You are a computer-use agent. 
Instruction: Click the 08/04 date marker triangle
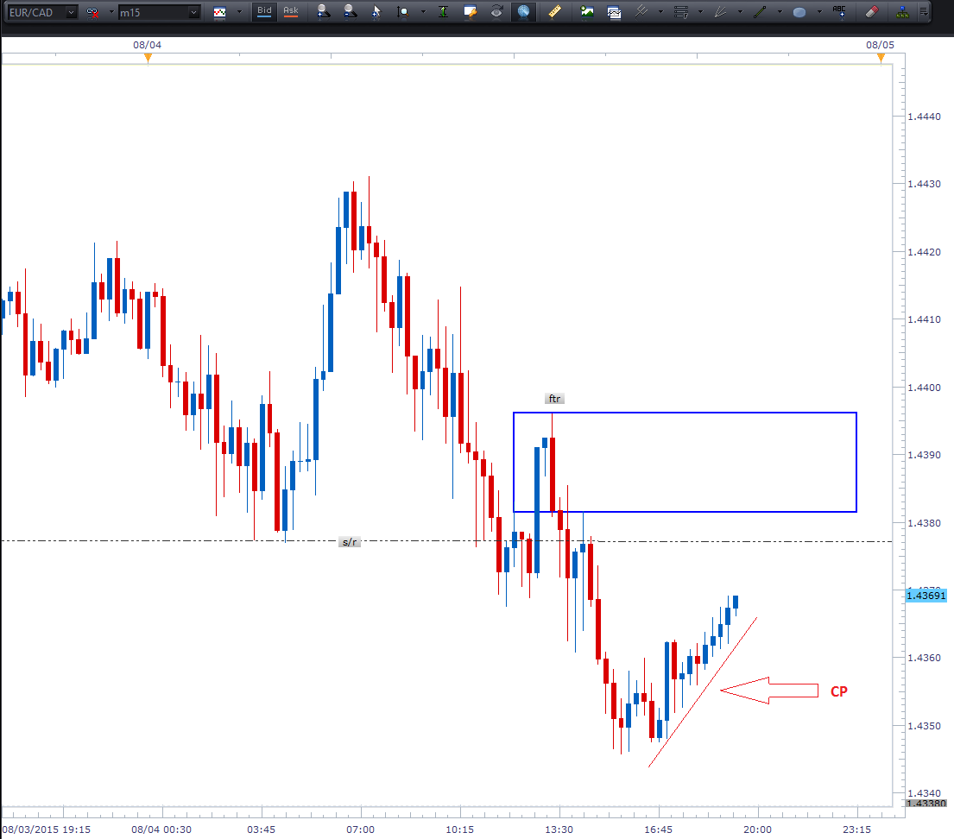[x=148, y=57]
